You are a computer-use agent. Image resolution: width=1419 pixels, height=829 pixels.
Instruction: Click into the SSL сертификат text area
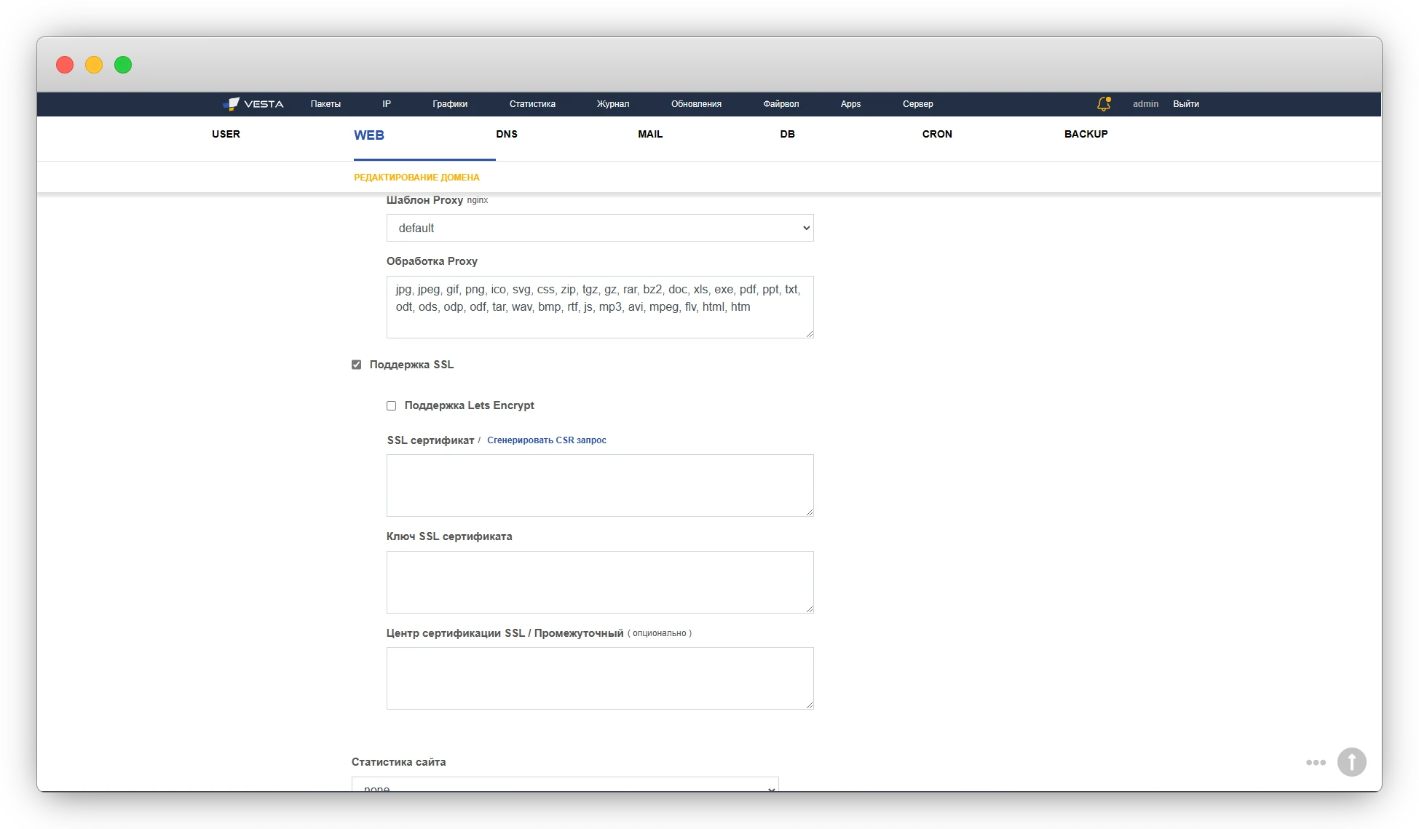pyautogui.click(x=599, y=485)
